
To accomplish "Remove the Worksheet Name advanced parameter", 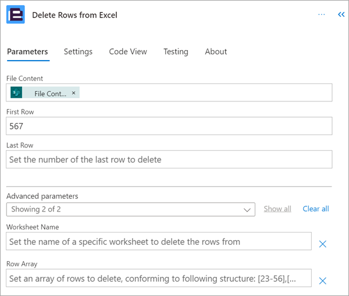I will tap(322, 244).
